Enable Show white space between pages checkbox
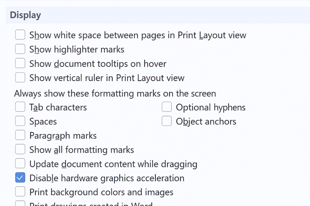The image size is (310, 206). [20, 35]
